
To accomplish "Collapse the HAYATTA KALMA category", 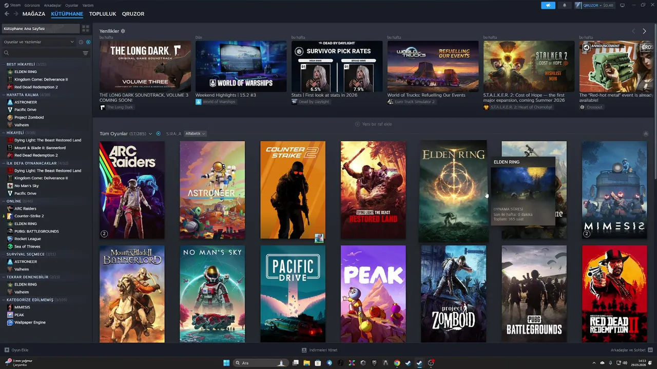I will pyautogui.click(x=4, y=95).
